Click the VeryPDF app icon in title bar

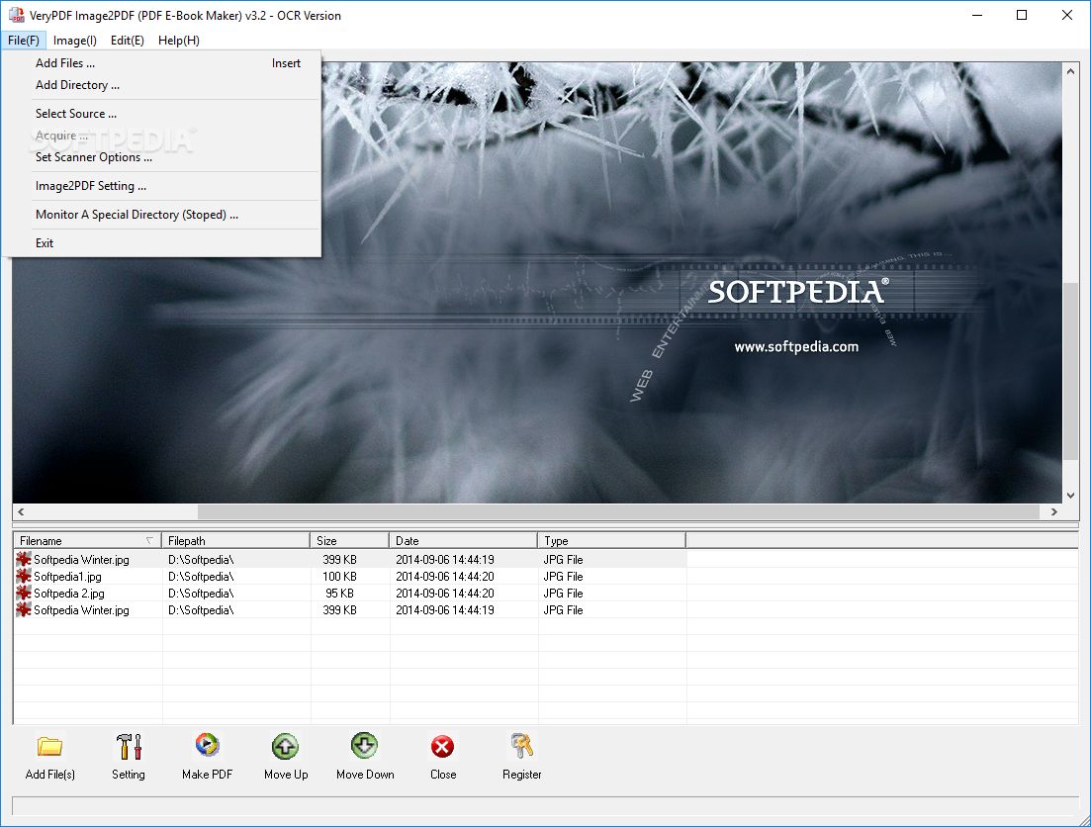pos(16,15)
